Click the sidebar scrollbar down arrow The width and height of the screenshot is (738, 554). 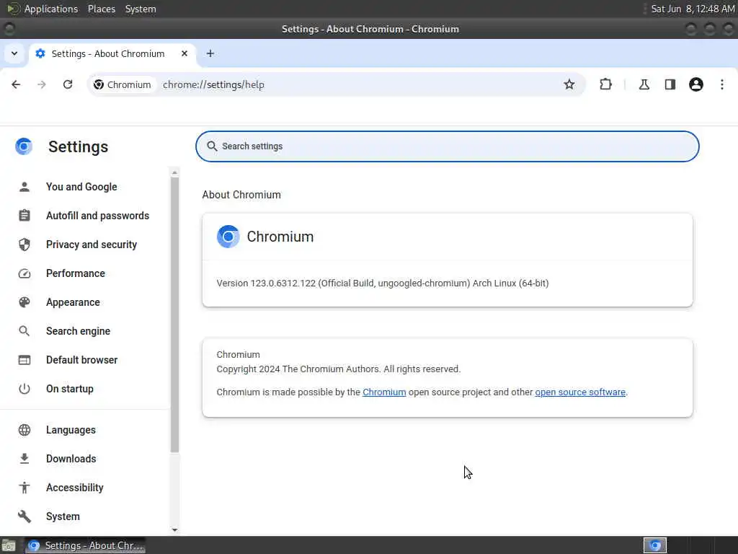174,530
